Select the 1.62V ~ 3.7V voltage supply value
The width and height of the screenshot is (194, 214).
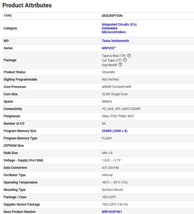(x=111, y=160)
